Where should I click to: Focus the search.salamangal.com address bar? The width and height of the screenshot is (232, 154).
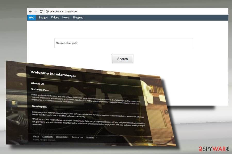coord(136,12)
